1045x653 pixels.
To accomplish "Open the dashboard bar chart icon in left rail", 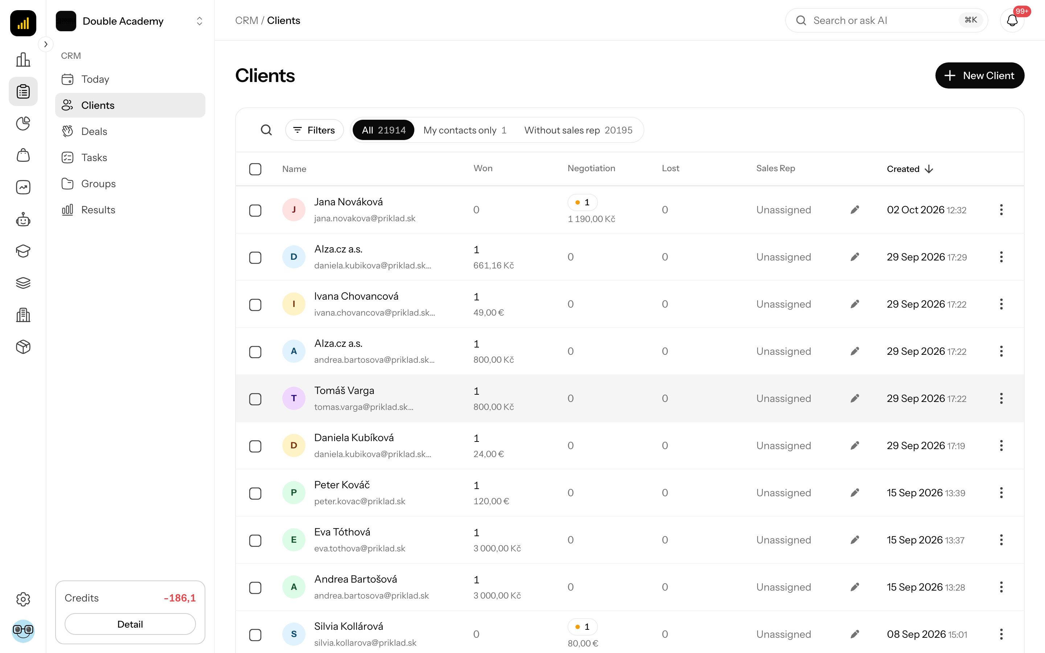I will point(23,59).
